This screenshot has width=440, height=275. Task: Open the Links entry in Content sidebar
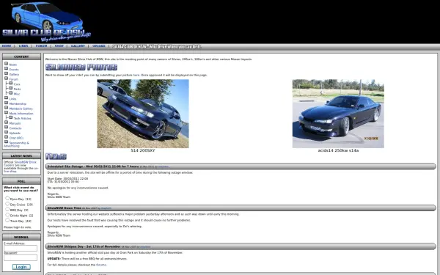(x=12, y=99)
